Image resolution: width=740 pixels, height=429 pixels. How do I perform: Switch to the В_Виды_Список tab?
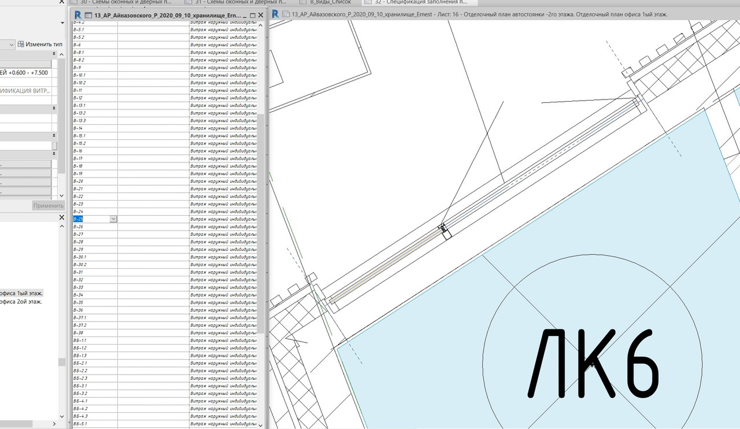pos(326,2)
